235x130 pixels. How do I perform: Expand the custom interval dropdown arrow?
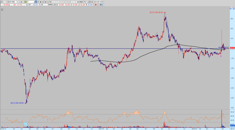(x=75, y=2)
